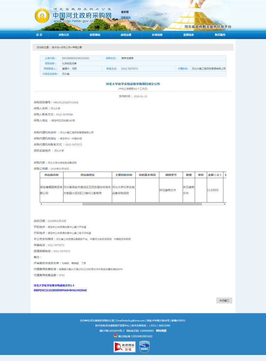Select the project name value 化学实验设备
The height and width of the screenshot is (361, 266).
click(x=69, y=63)
